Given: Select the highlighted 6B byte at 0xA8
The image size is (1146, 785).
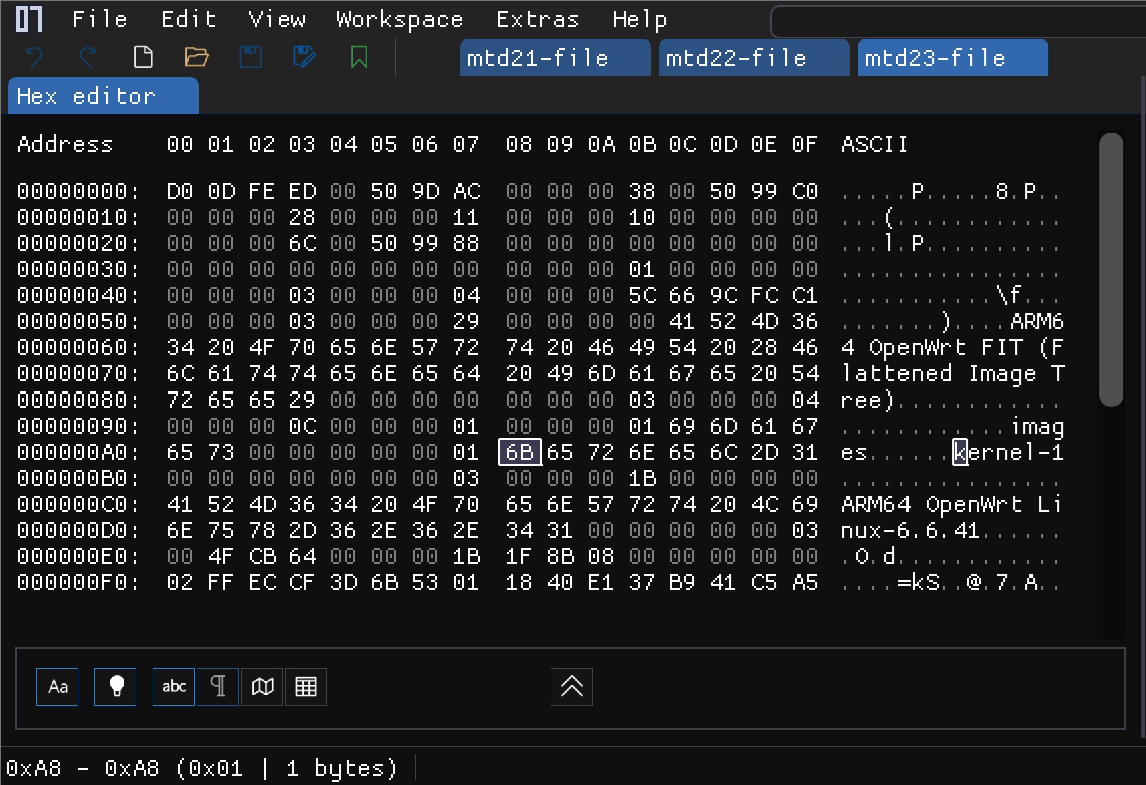Looking at the screenshot, I should coord(520,452).
